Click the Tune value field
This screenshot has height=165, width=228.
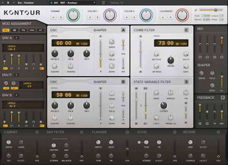coord(206,16)
